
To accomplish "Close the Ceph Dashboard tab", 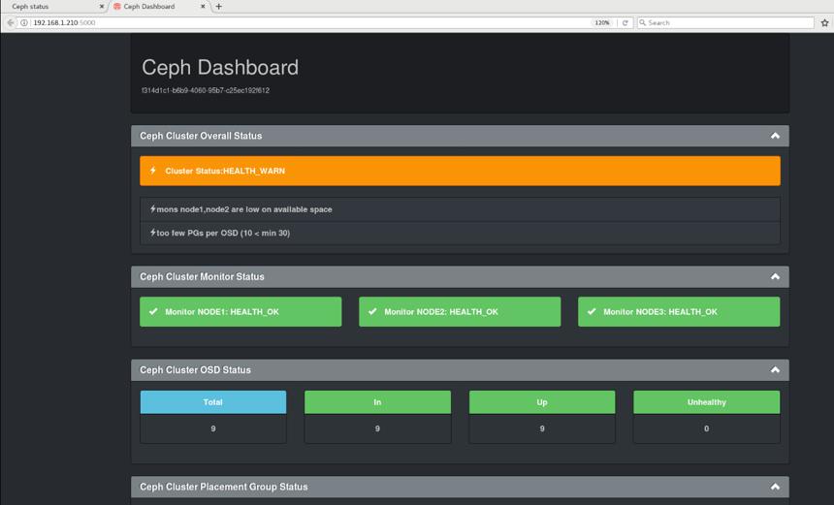I will pyautogui.click(x=203, y=7).
